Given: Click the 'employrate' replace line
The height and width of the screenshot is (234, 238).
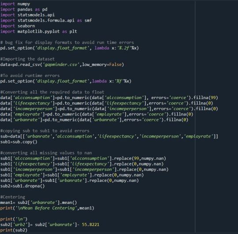Looking at the screenshot, I should [x=72, y=175].
